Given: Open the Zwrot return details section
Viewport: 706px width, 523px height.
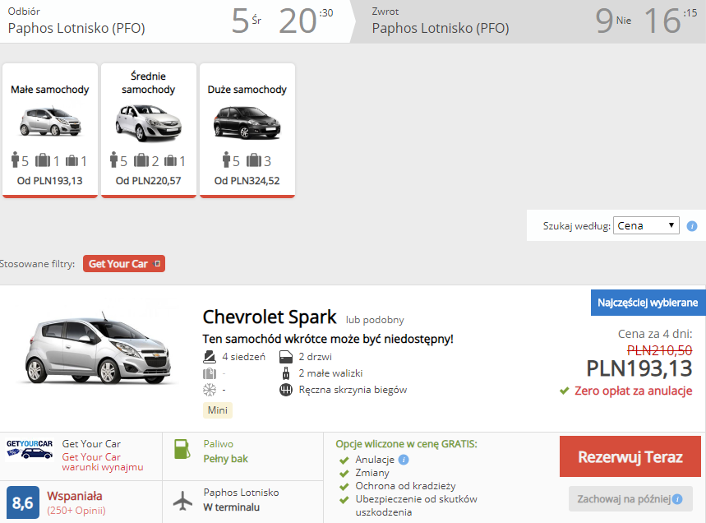Looking at the screenshot, I should (x=528, y=21).
